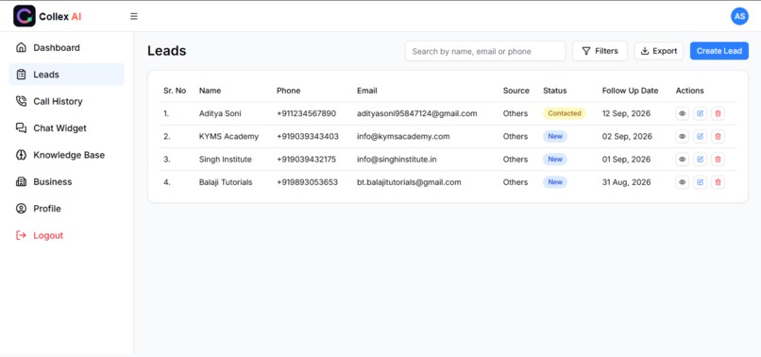Log out using Logout link
The image size is (761, 357).
click(x=66, y=235)
